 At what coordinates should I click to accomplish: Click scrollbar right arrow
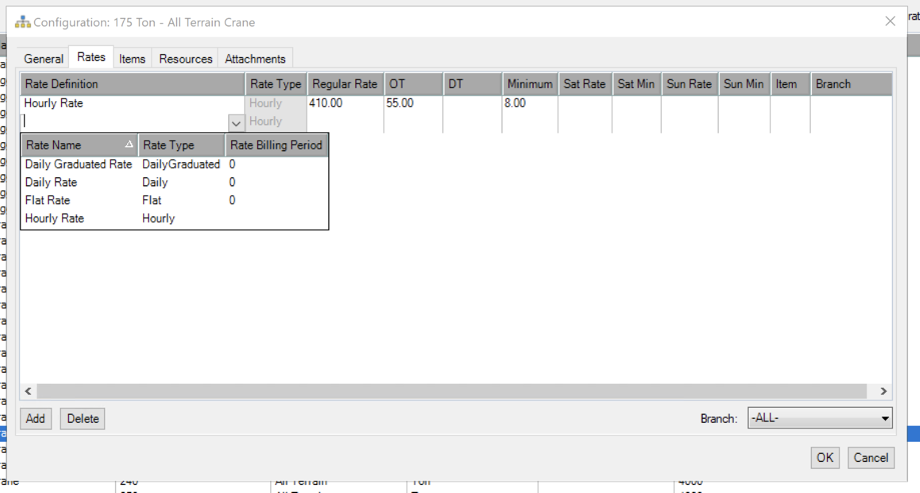[x=883, y=391]
